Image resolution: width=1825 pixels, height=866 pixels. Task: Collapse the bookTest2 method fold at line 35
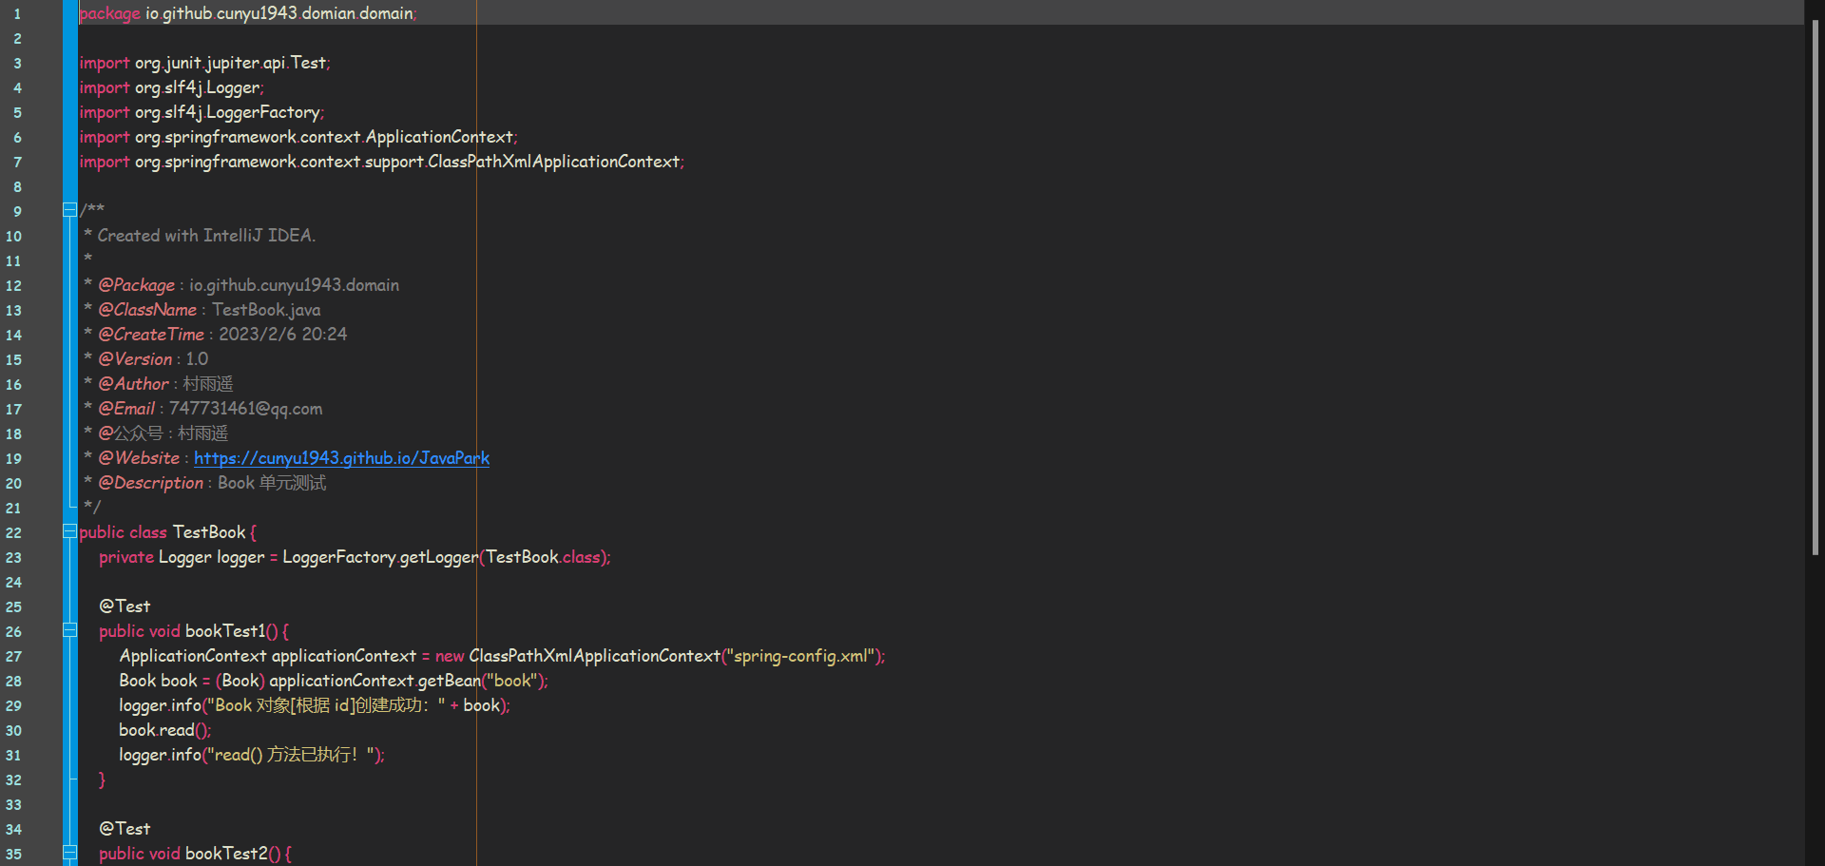pos(69,853)
